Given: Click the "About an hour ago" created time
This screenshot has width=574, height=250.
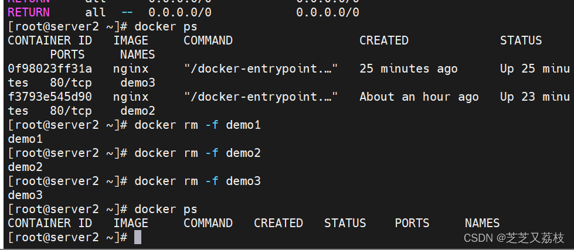Looking at the screenshot, I should click(x=419, y=97).
